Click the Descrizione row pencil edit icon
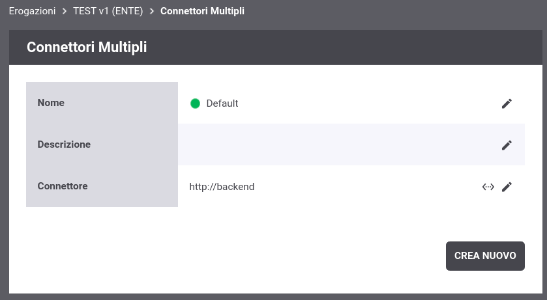Screen dimensions: 547x300 507,144
